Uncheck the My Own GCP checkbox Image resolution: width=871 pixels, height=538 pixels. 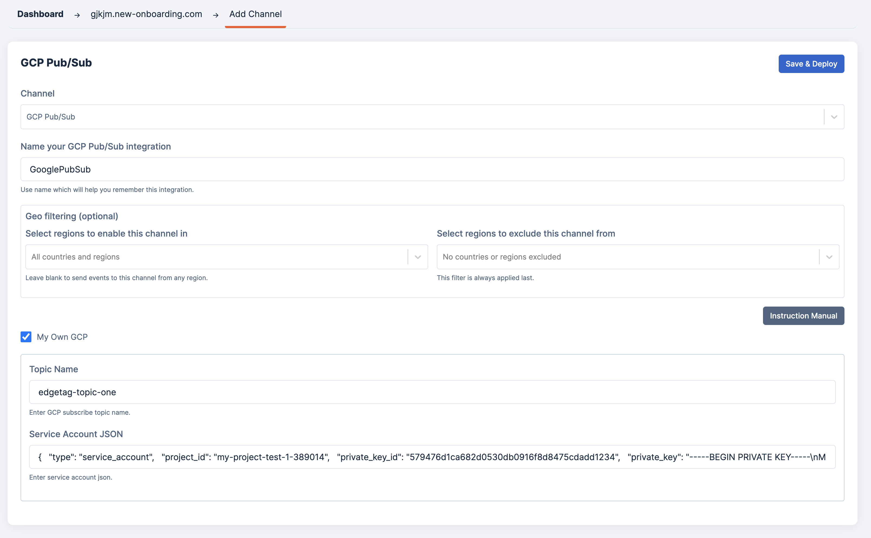click(26, 337)
